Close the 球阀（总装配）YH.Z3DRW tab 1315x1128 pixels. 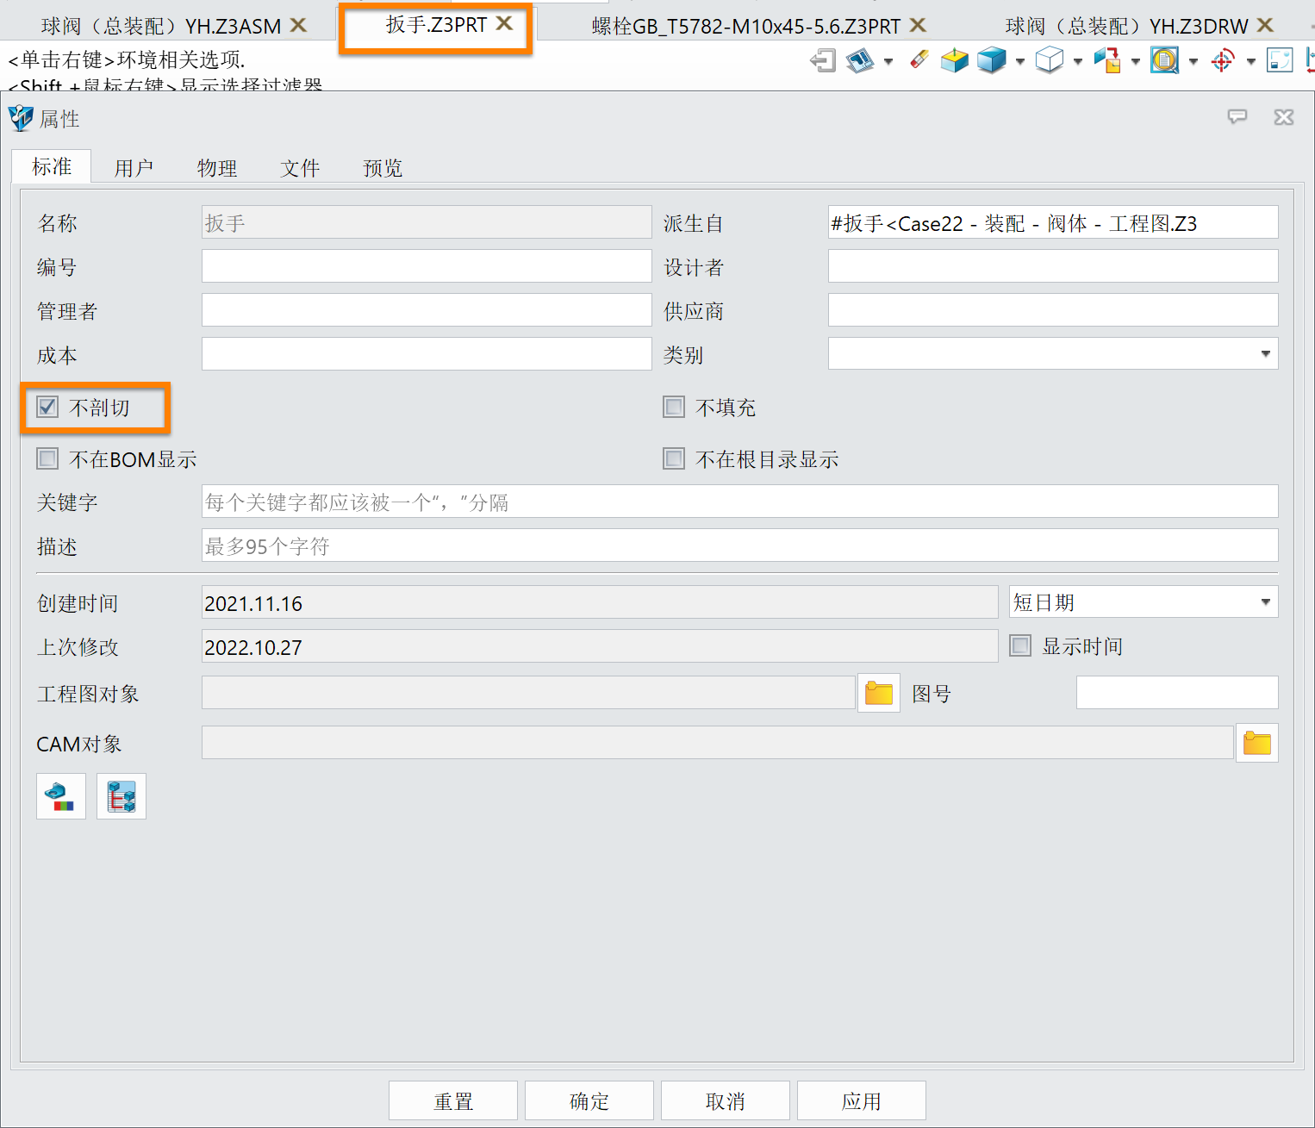tap(1265, 25)
